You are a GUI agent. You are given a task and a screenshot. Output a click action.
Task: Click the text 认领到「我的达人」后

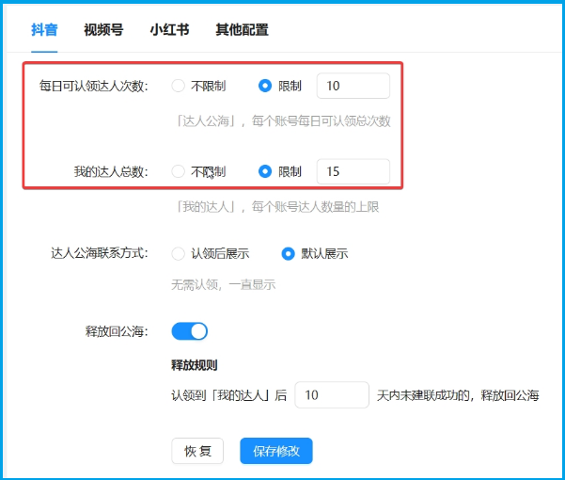(x=229, y=395)
